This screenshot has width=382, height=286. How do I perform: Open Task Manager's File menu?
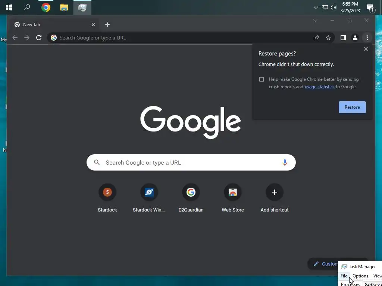pos(344,276)
